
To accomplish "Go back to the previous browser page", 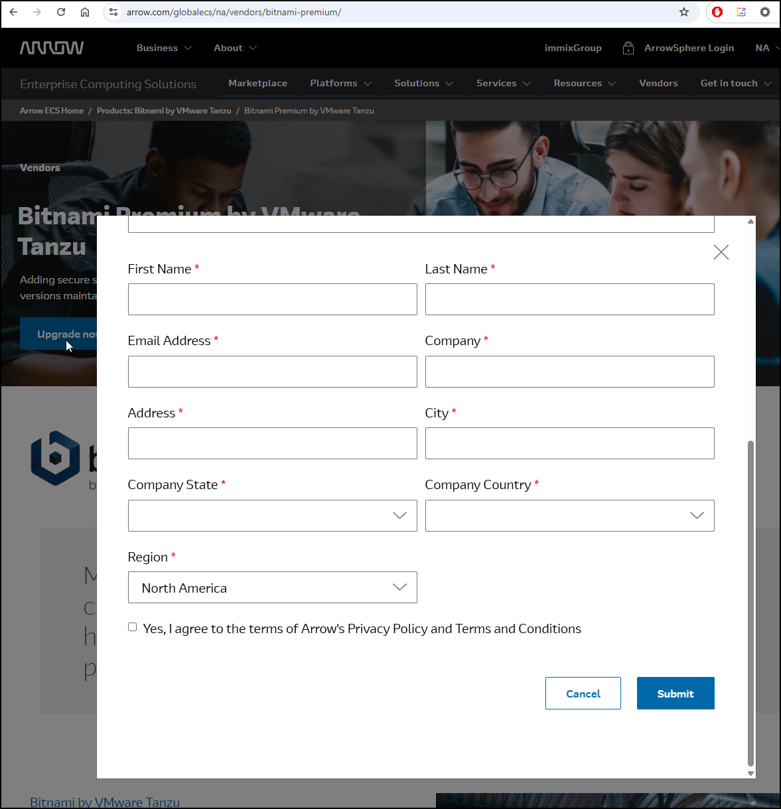I will (13, 12).
